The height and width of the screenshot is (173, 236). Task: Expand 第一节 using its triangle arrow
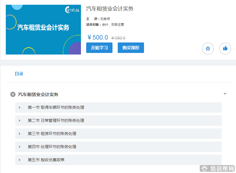20,107
